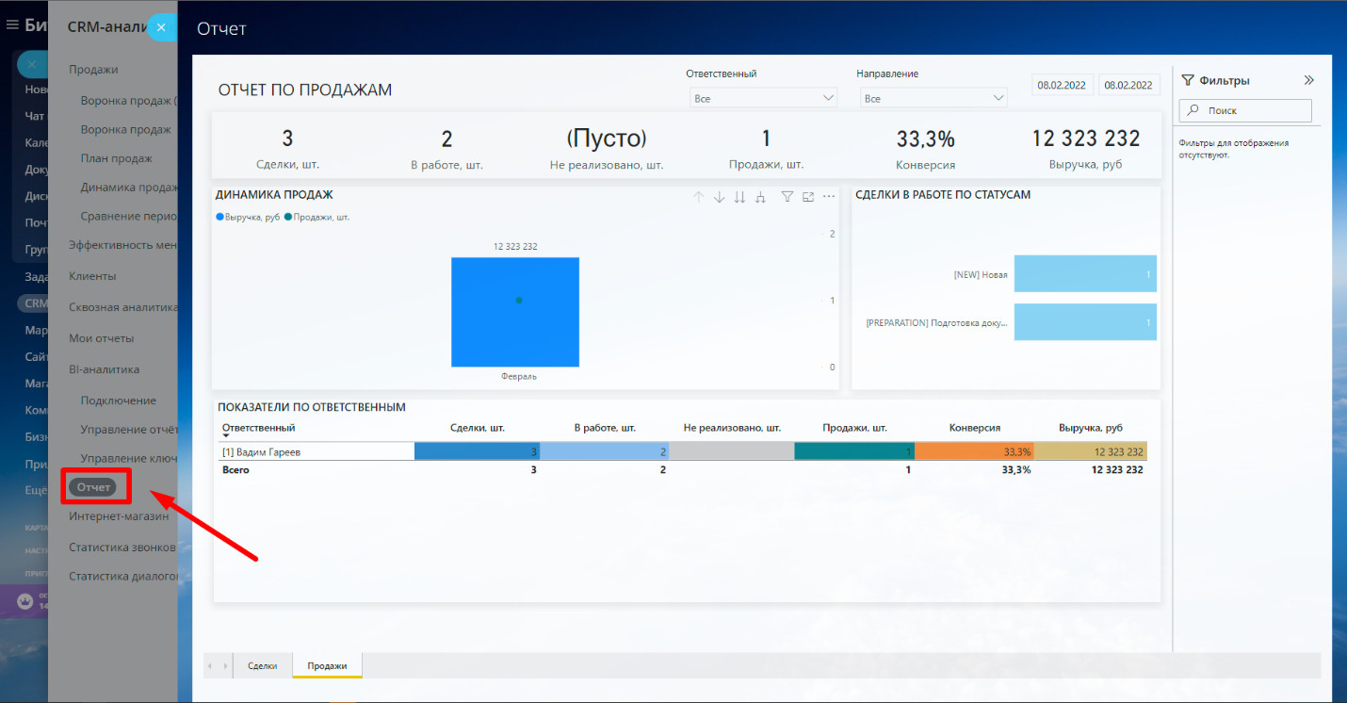Switch to the Сделки page tab
The image size is (1347, 703).
coord(263,665)
